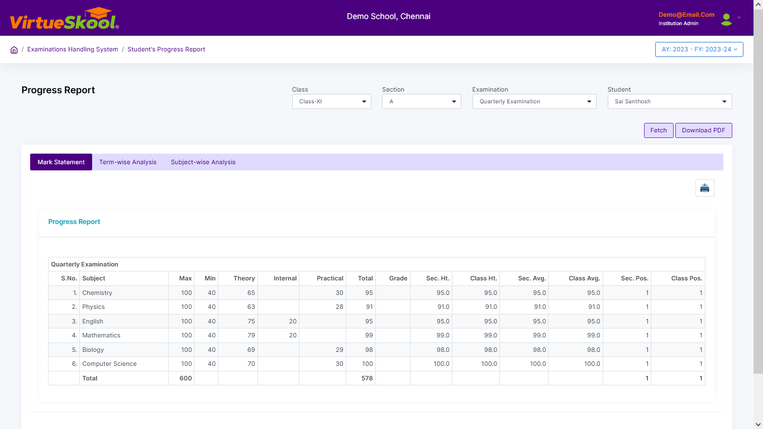Click the Progress Report teal card title

pyautogui.click(x=74, y=222)
